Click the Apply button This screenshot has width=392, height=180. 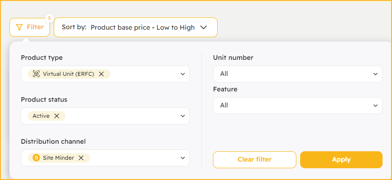341,159
